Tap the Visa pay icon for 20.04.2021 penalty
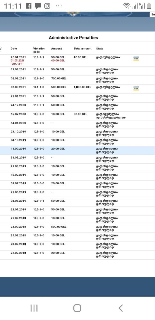The height and width of the screenshot is (320, 155). 136,59
